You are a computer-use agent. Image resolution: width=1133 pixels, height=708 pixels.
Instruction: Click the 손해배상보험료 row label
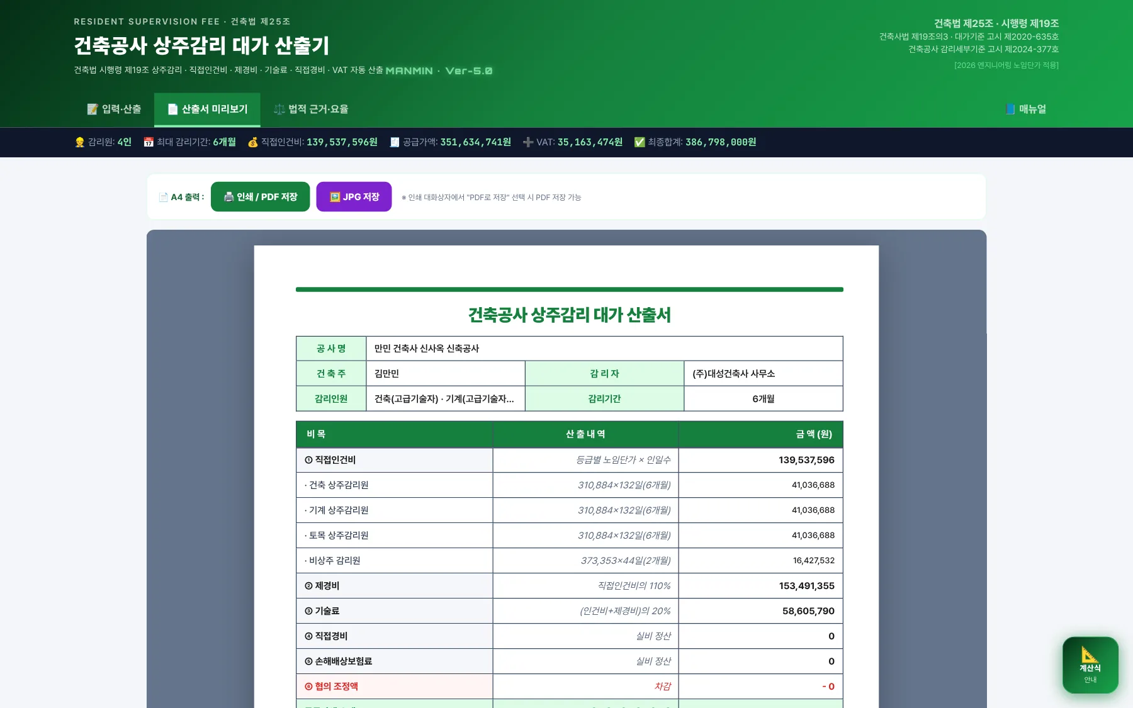click(x=338, y=661)
